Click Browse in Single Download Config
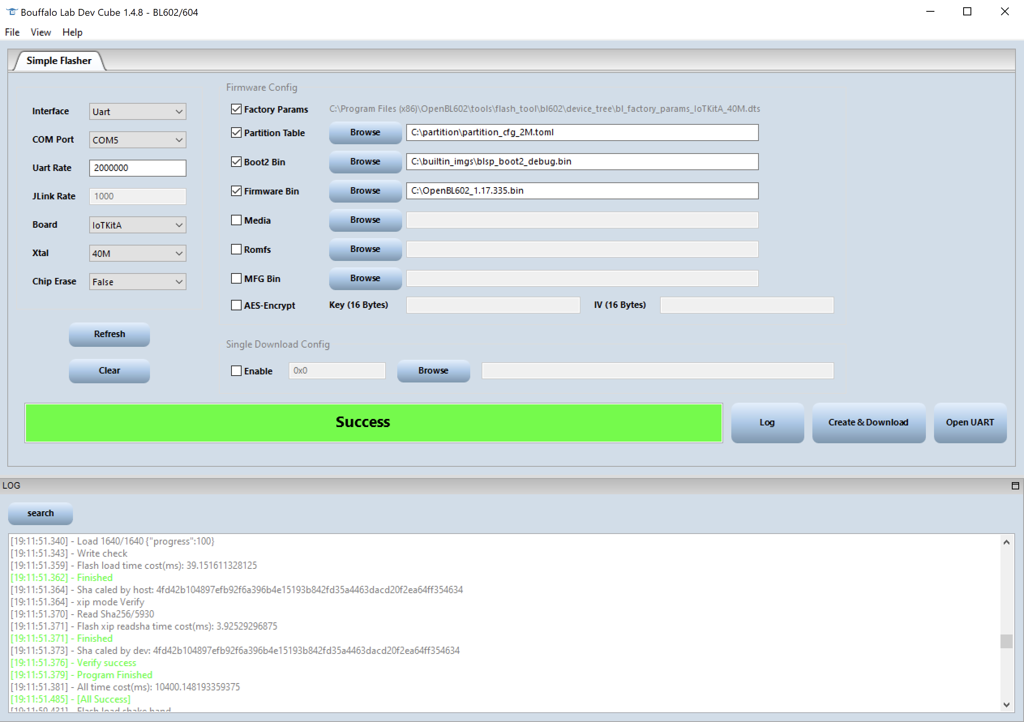Image resolution: width=1024 pixels, height=722 pixels. 433,371
